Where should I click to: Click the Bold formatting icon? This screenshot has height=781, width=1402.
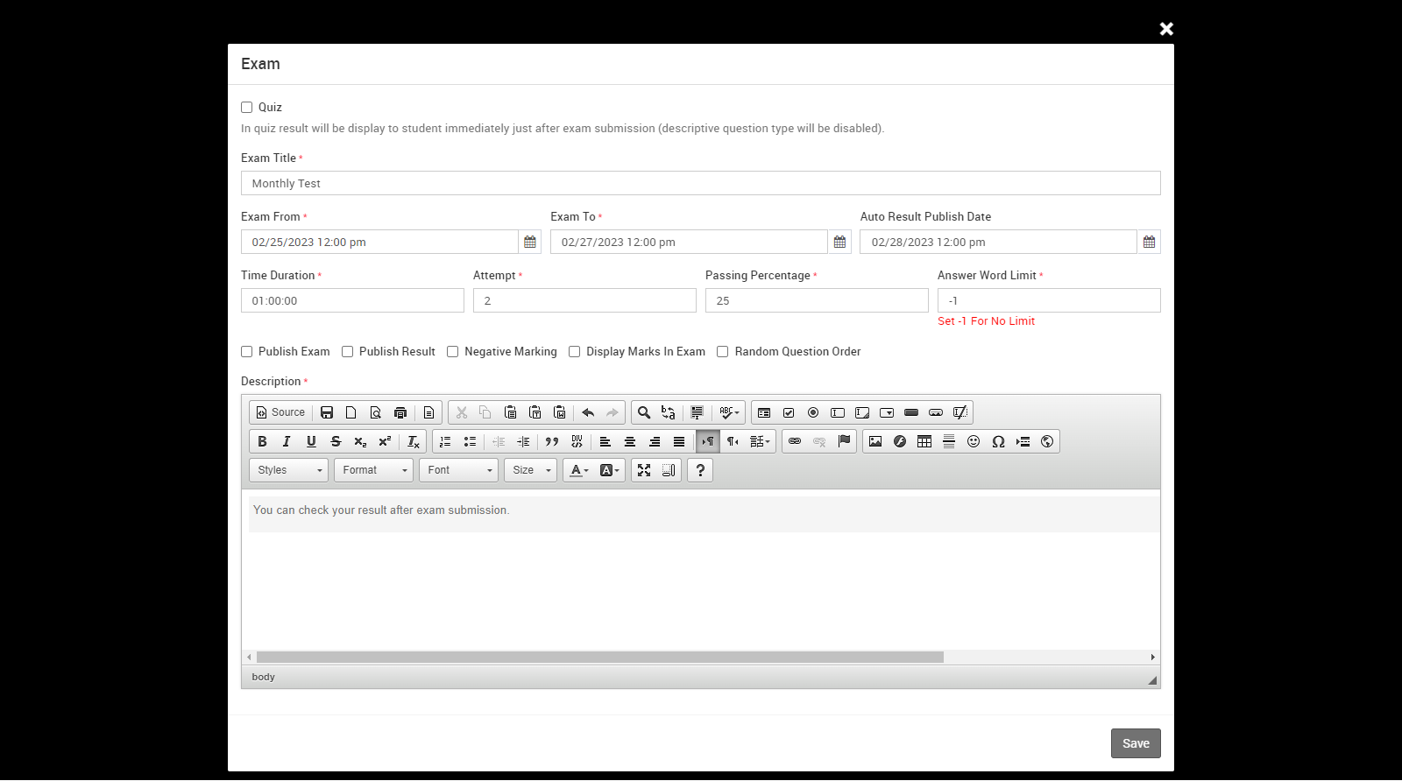262,441
